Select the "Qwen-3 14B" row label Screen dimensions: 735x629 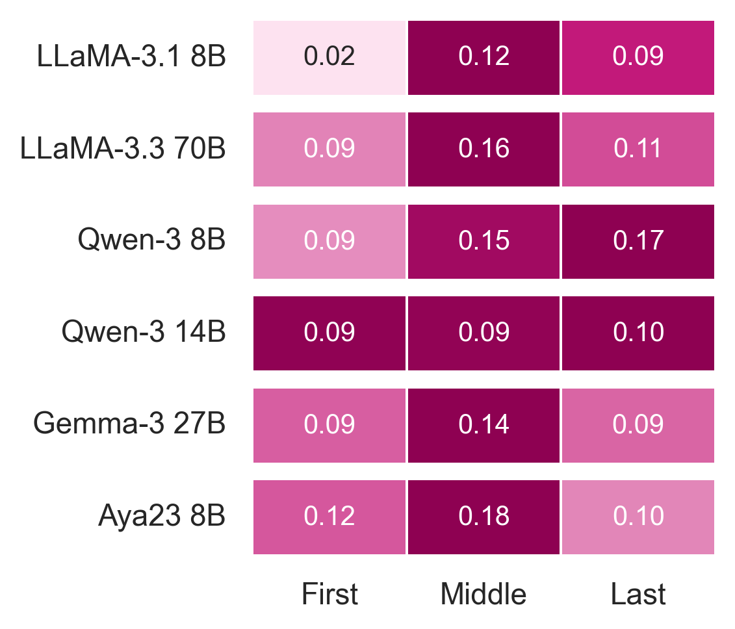(x=144, y=333)
